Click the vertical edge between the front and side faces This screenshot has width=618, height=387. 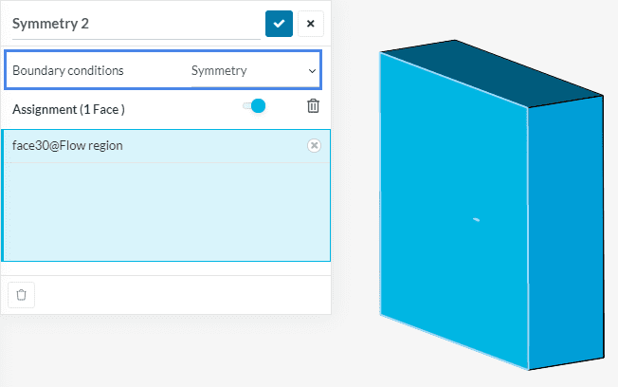click(528, 237)
